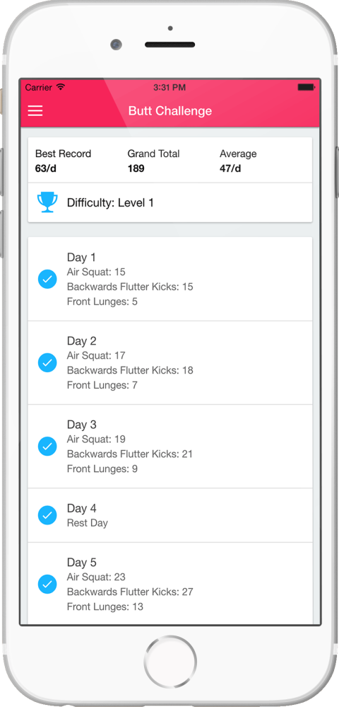This screenshot has width=339, height=707.
Task: Open Day 3 Front Lunges: 9 line
Action: [x=102, y=469]
